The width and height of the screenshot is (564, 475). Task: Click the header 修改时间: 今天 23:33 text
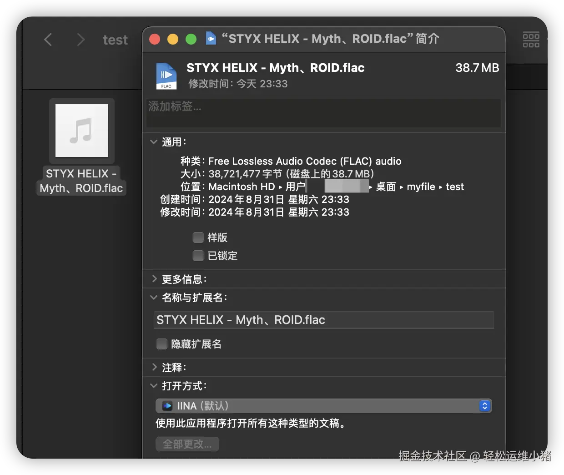click(238, 84)
